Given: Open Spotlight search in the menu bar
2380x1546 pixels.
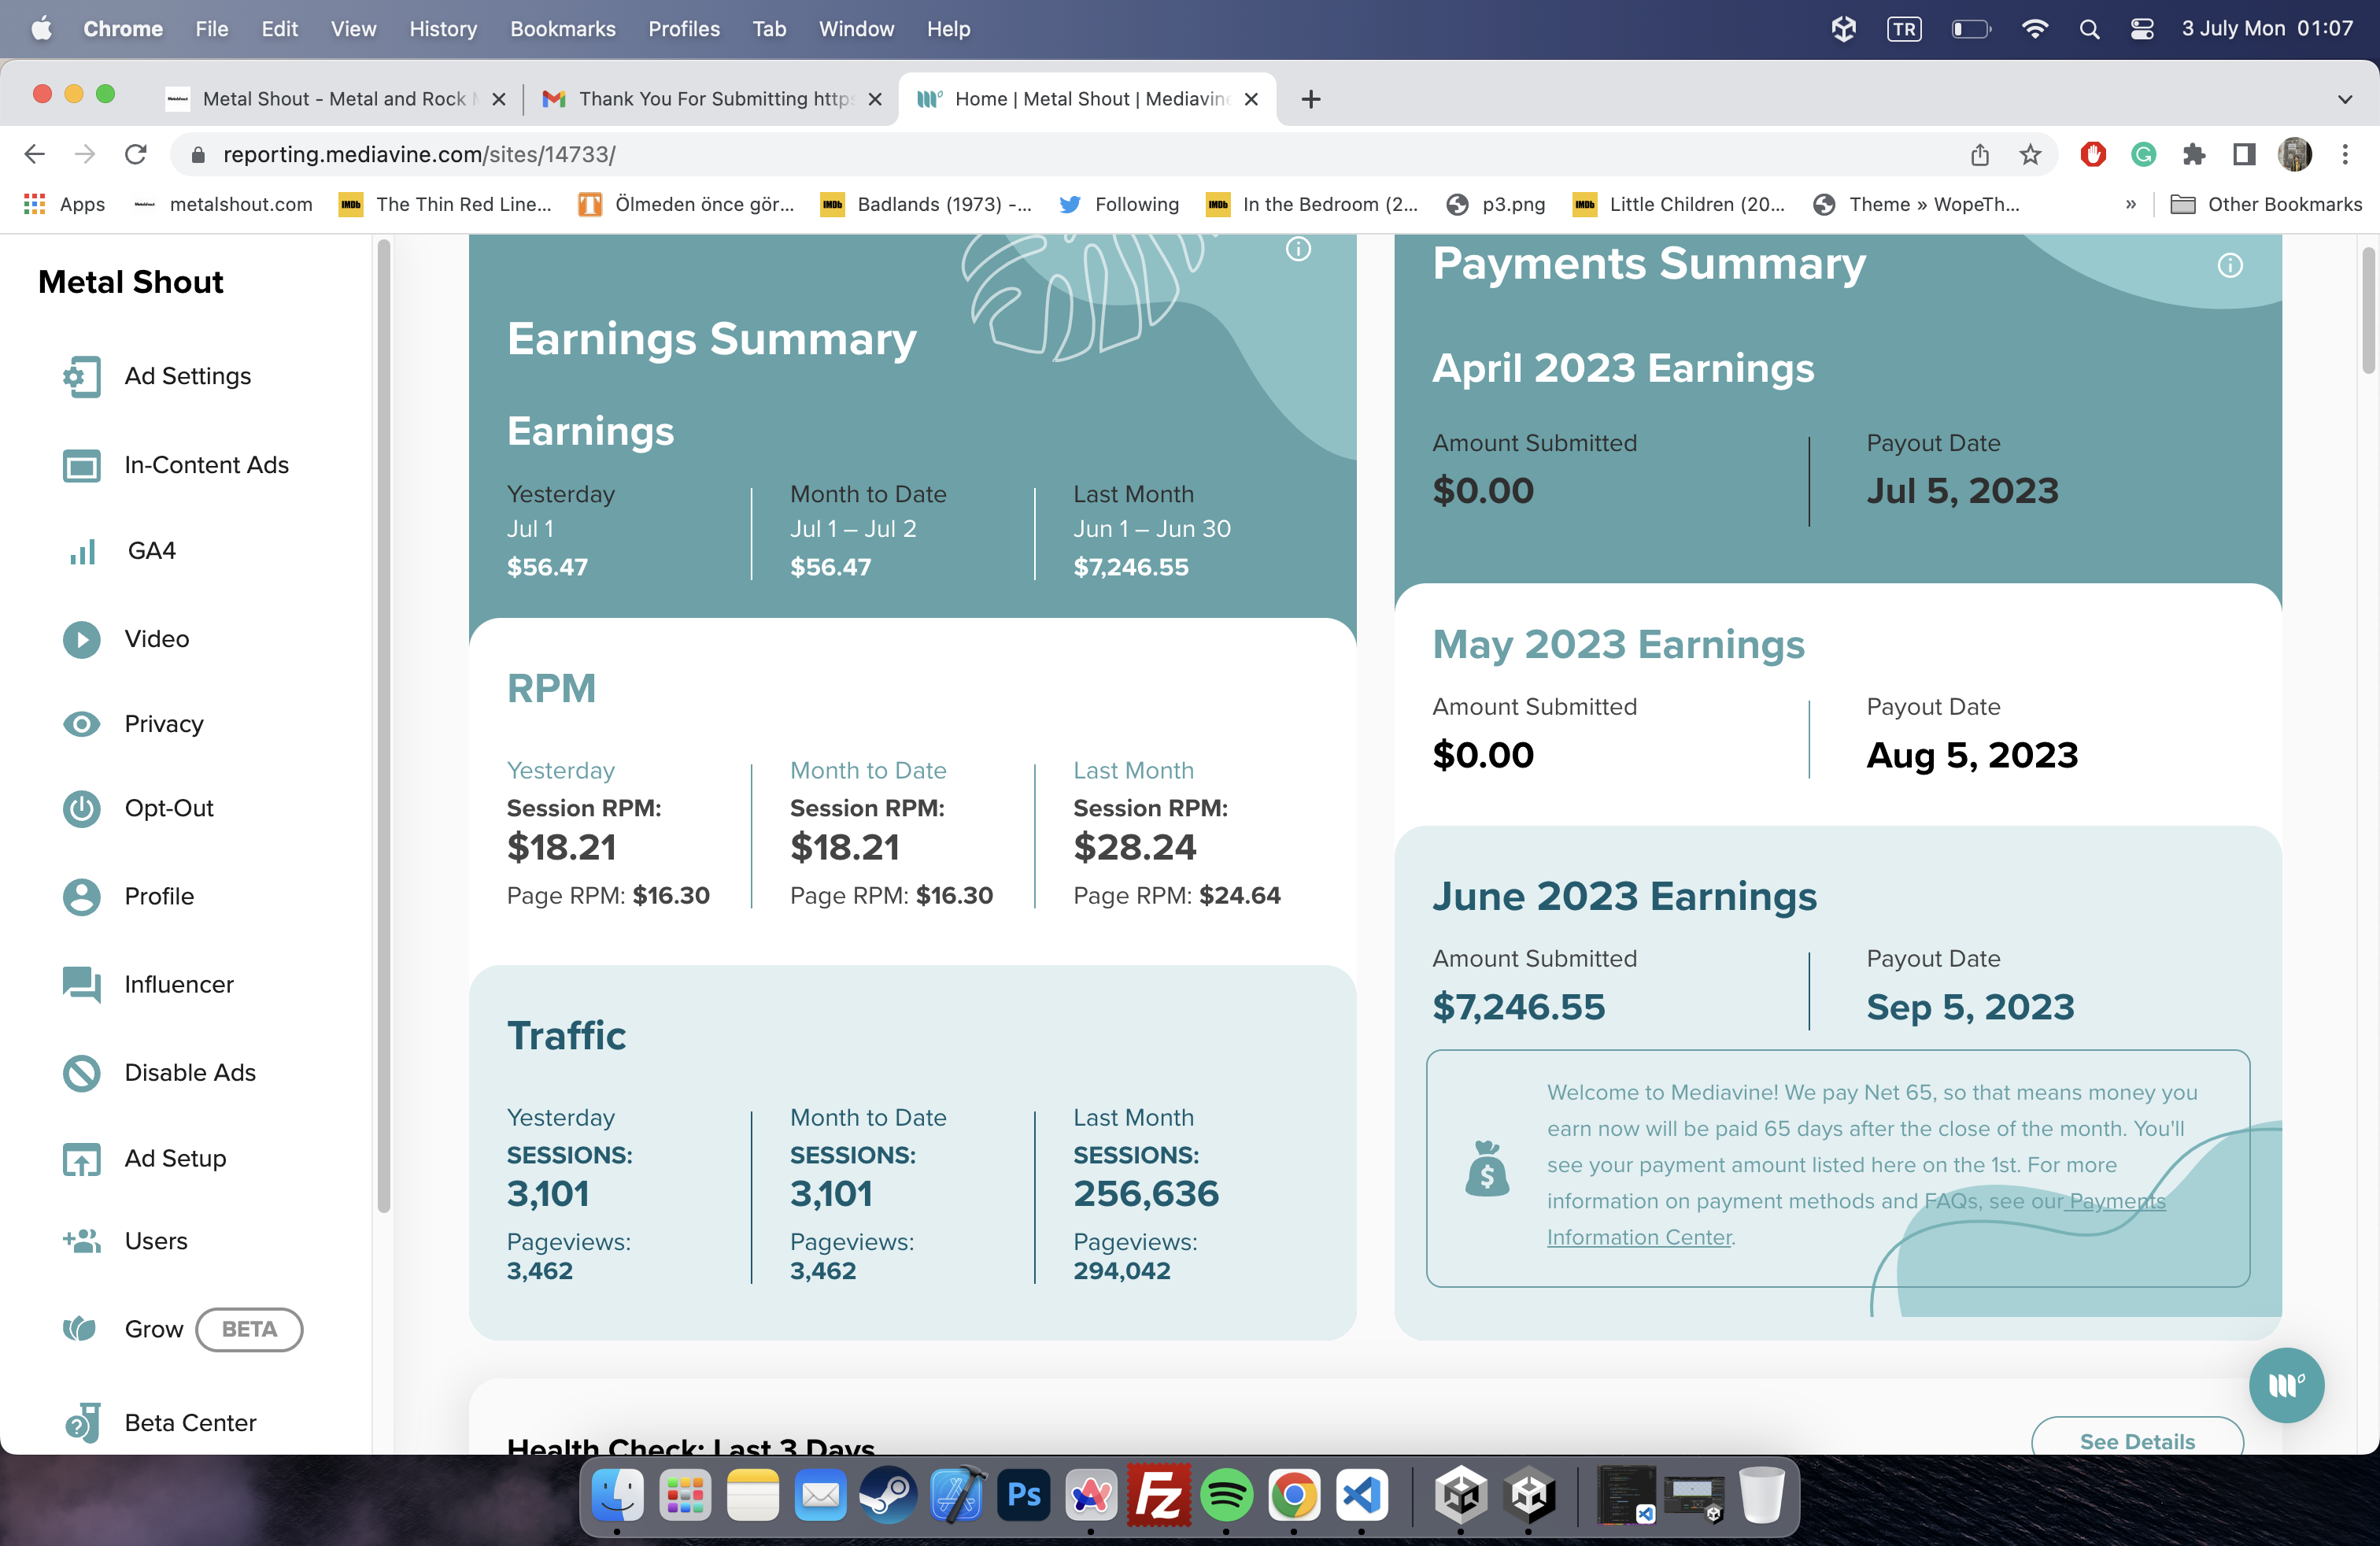Looking at the screenshot, I should click(2089, 29).
